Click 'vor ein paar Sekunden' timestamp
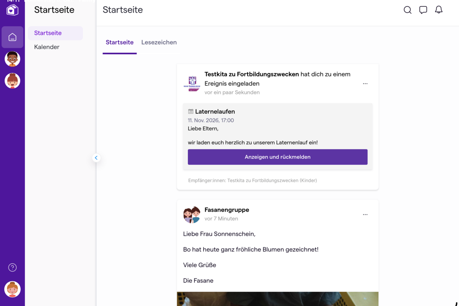 (x=232, y=93)
